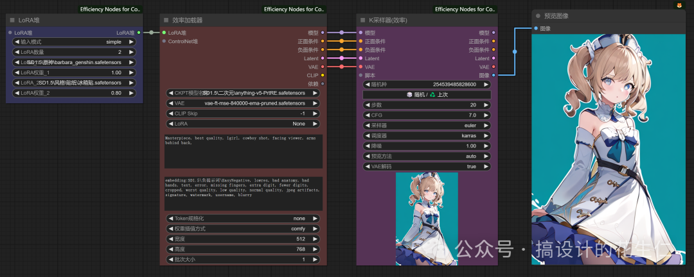This screenshot has height=277, width=694.
Task: Click the LoRA堆 node title text
Action: [29, 20]
